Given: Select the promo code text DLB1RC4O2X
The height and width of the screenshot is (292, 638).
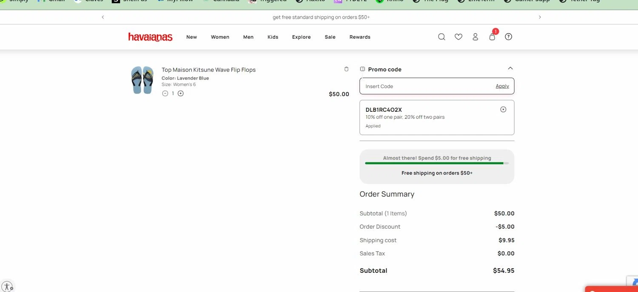Looking at the screenshot, I should pyautogui.click(x=384, y=110).
